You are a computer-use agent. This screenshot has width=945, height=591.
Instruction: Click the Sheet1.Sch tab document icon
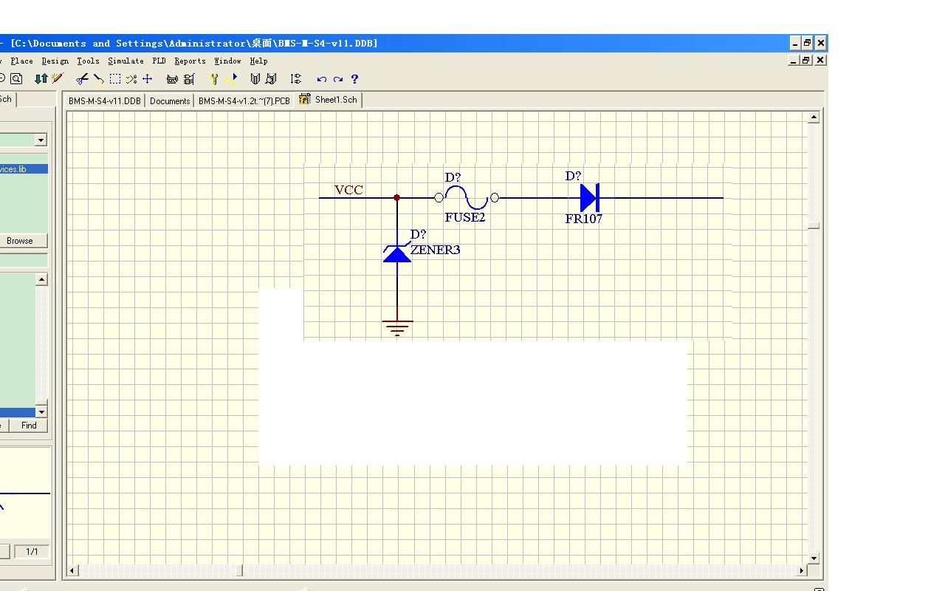[304, 99]
